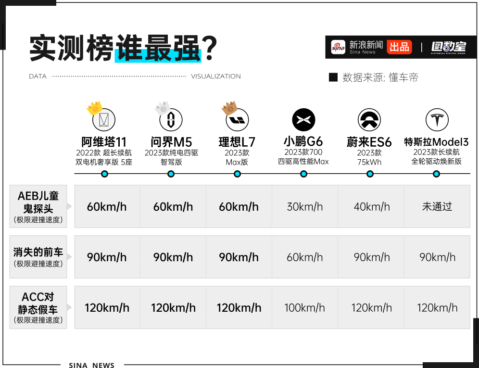
Task: Click 问界M5's 120km/h ACC result
Action: click(x=173, y=307)
